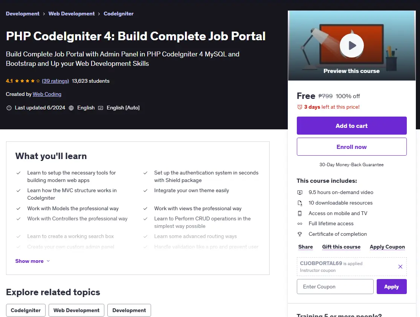420x317 pixels.
Task: Open the CodeIgniter breadcrumb link
Action: pos(118,14)
